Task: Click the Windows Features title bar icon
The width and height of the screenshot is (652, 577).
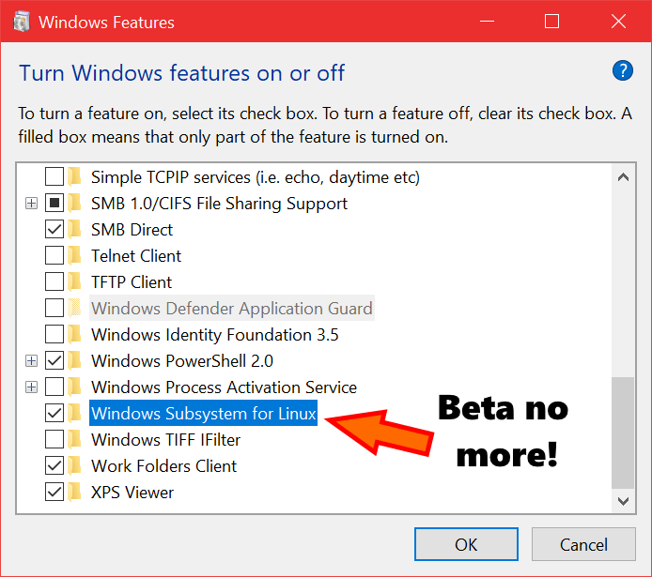Action: click(x=22, y=22)
